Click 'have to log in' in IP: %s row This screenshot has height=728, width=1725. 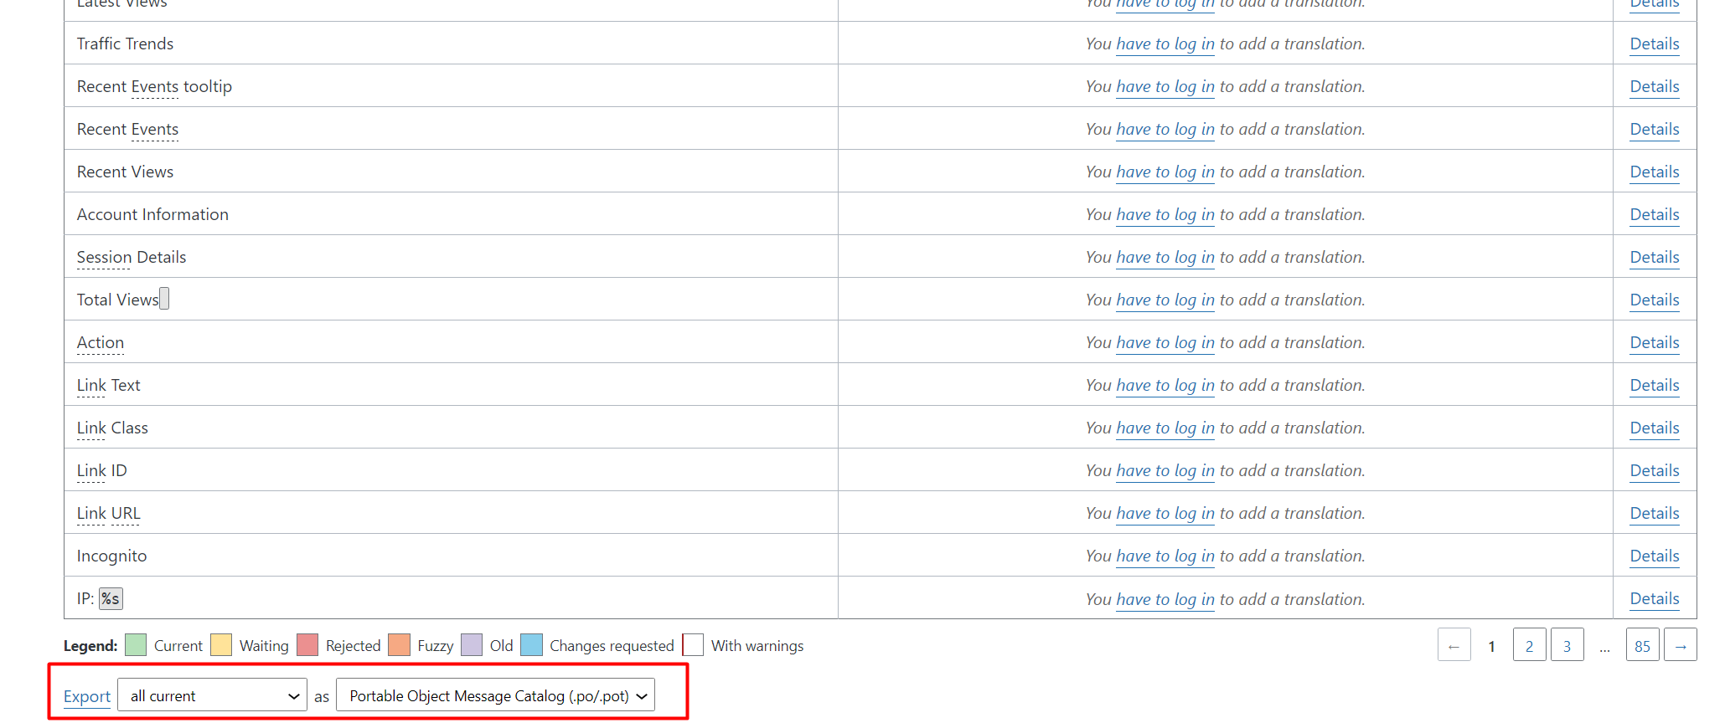click(x=1165, y=599)
